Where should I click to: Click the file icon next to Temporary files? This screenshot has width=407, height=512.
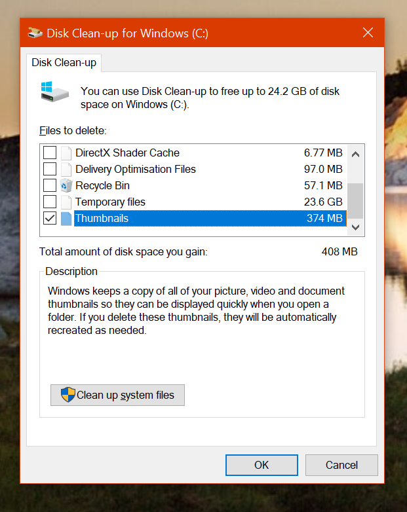[x=66, y=202]
